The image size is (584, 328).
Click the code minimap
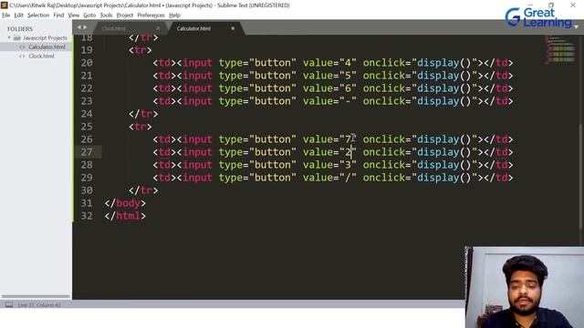560,50
